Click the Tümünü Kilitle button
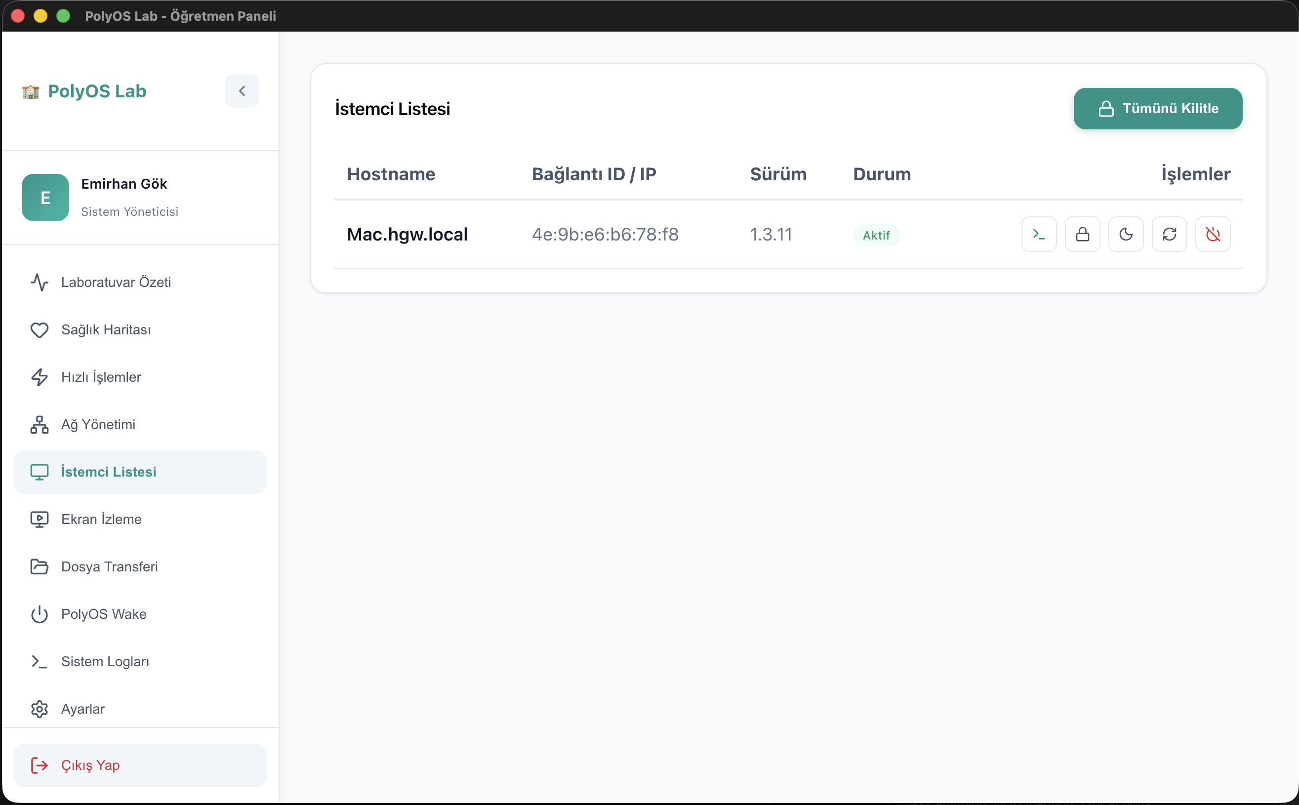 point(1158,109)
